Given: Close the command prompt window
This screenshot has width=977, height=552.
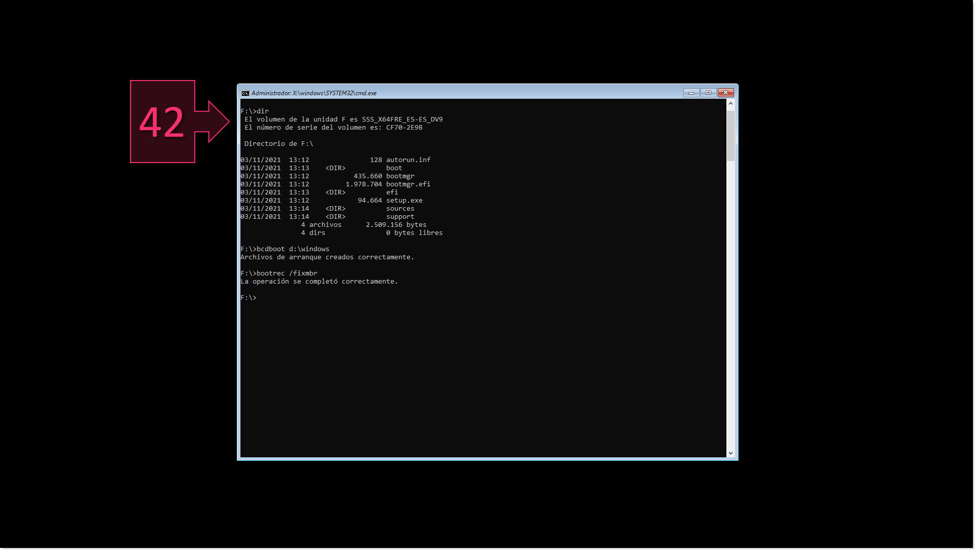Looking at the screenshot, I should click(x=725, y=93).
